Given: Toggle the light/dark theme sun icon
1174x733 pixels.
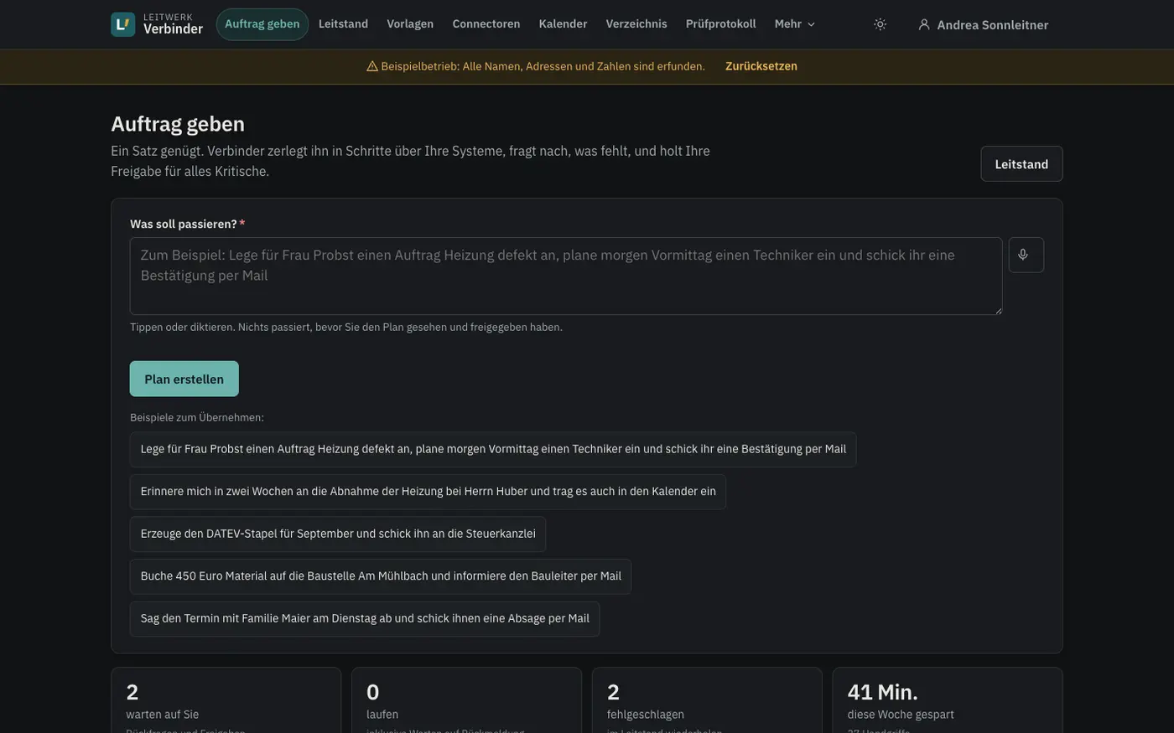Looking at the screenshot, I should [x=880, y=24].
